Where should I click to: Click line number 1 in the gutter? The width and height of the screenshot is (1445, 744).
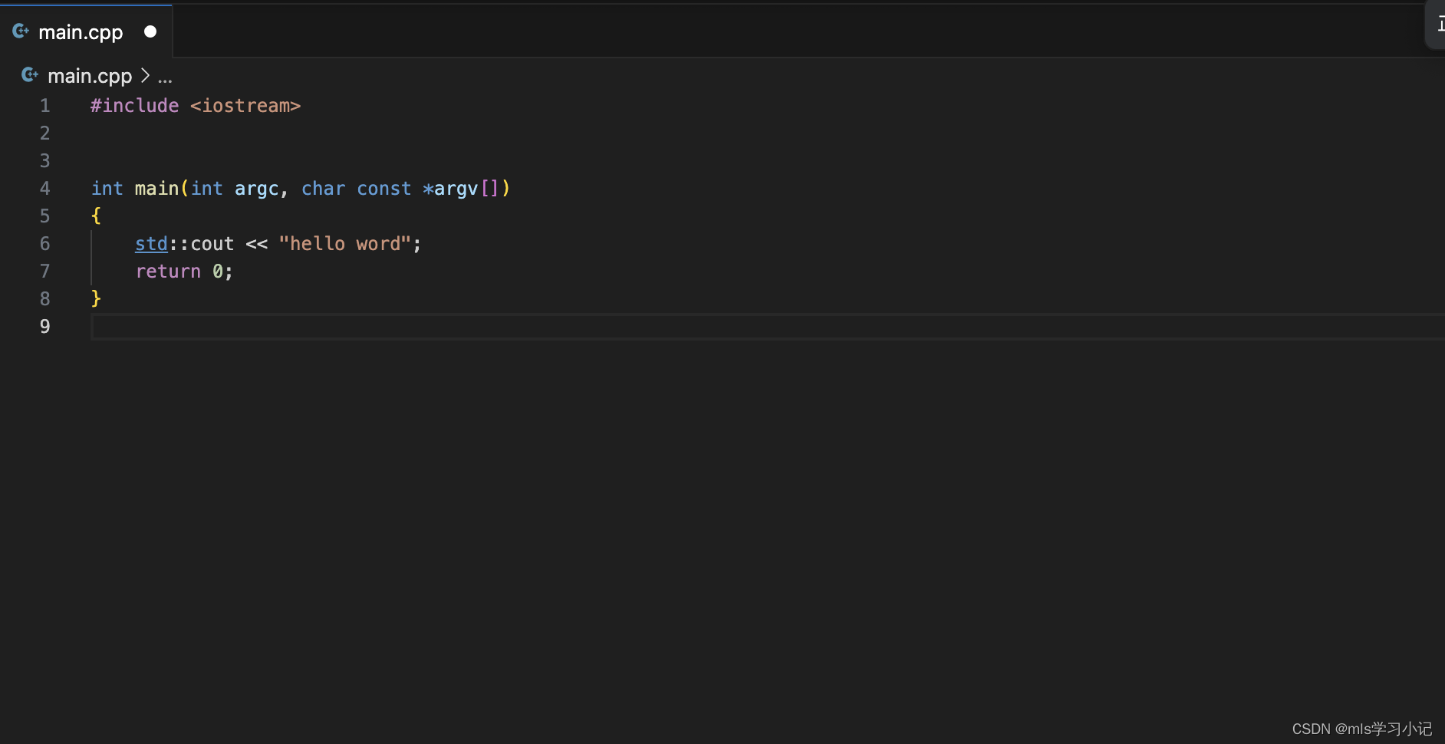tap(45, 106)
